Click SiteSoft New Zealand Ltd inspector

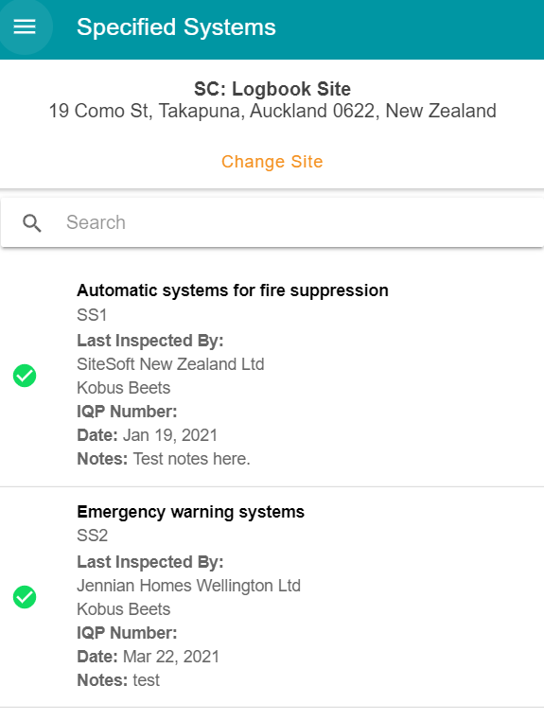pos(170,364)
